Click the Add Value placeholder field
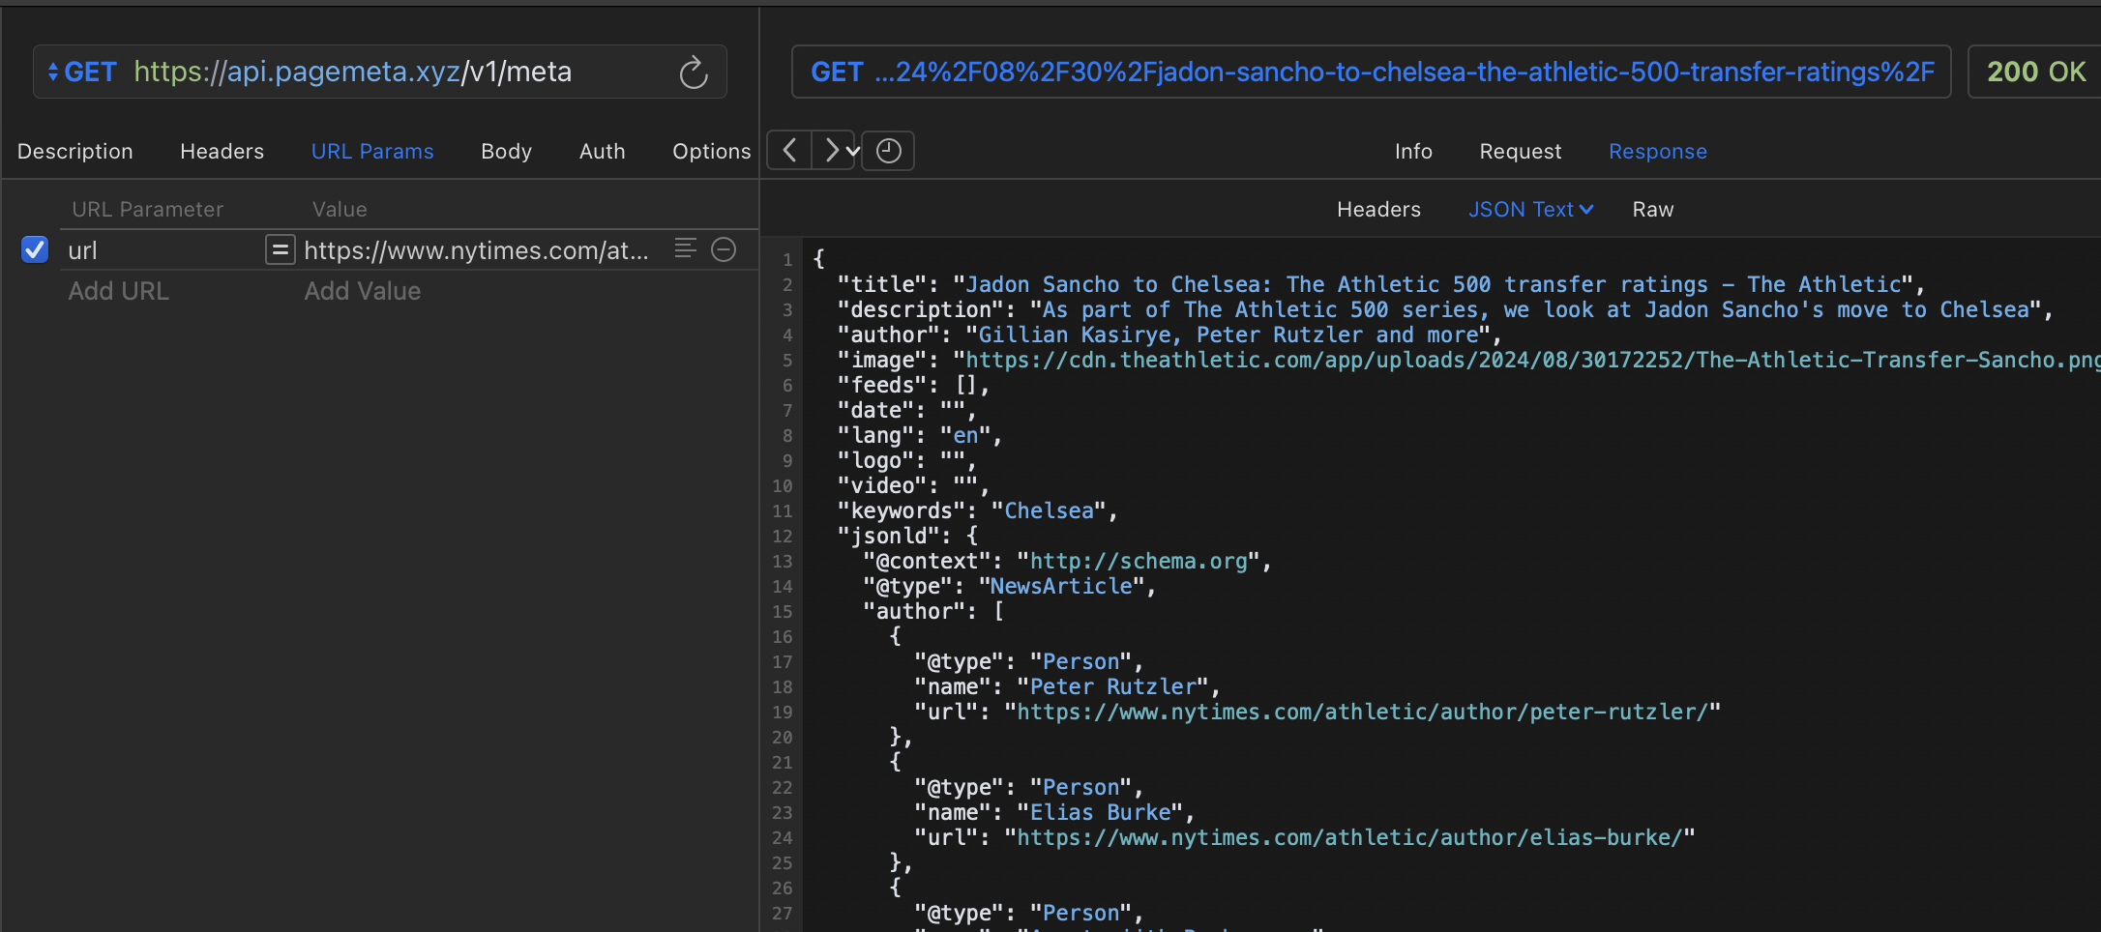Screen dimensions: 2101x932 (363, 291)
